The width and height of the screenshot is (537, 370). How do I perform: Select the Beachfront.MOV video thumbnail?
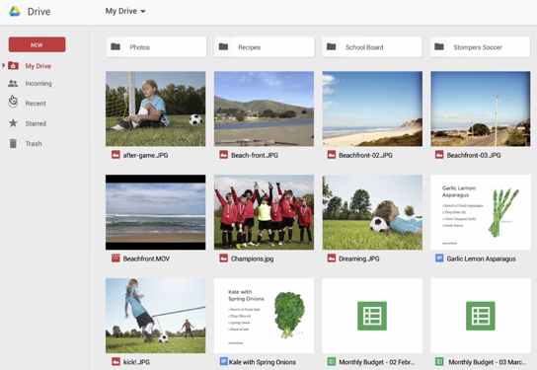click(x=156, y=212)
